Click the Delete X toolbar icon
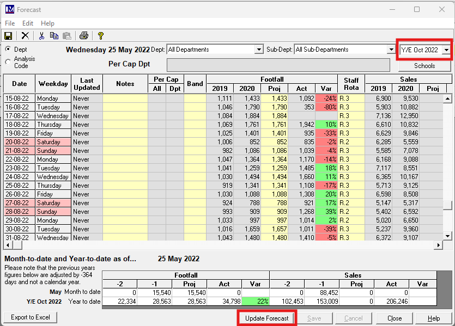The width and height of the screenshot is (455, 326). pos(25,36)
